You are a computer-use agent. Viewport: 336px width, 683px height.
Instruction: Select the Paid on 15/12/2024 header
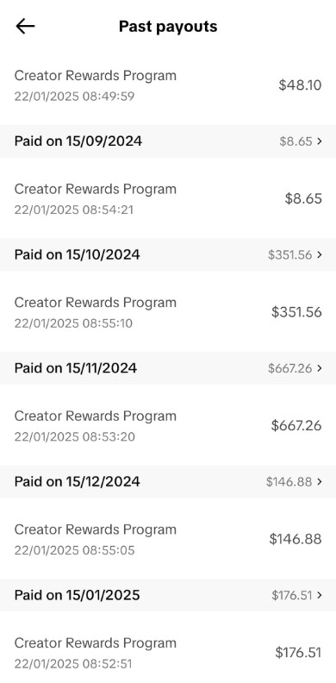point(168,481)
